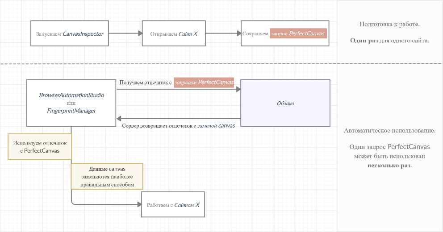
Task: Click the "Сохраняем запрос PerfectCanvas" box
Action: coord(284,33)
